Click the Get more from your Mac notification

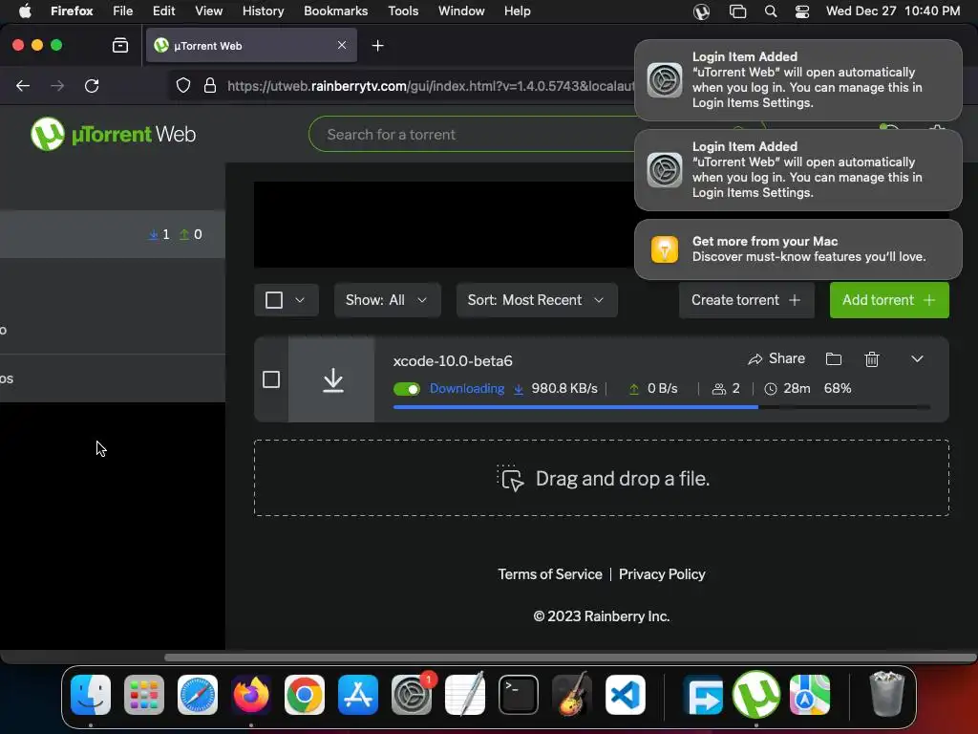pos(798,249)
